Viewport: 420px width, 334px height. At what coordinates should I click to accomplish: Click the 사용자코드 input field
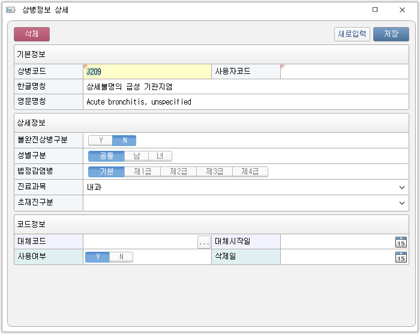344,71
